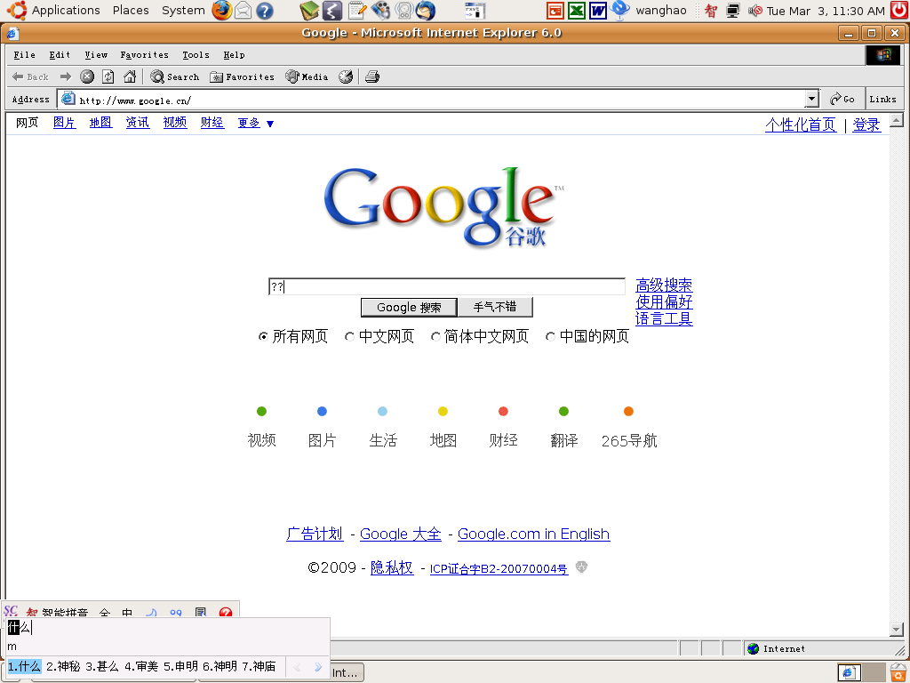Open the Applications menu

[66, 11]
